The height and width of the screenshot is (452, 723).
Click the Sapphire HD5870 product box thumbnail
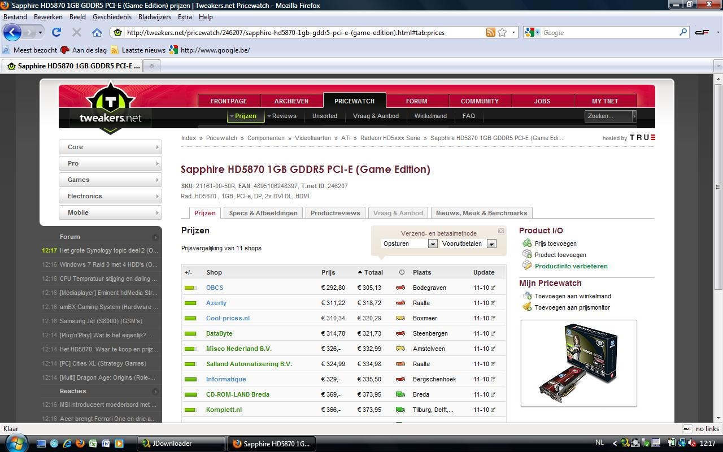579,363
